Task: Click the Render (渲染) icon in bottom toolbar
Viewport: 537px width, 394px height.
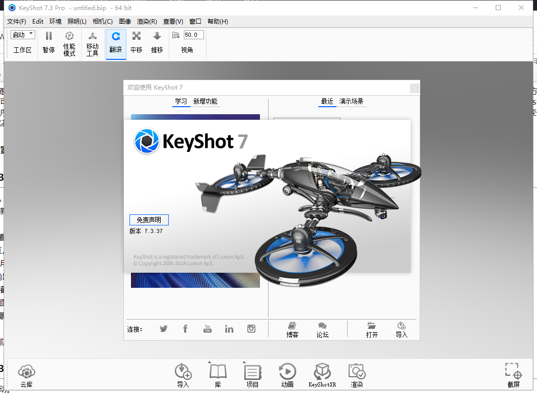Action: pos(357,371)
